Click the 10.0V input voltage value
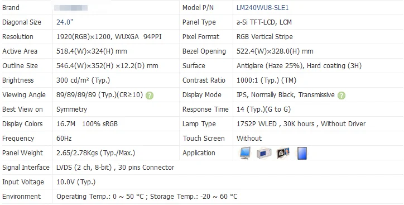 tap(76, 182)
